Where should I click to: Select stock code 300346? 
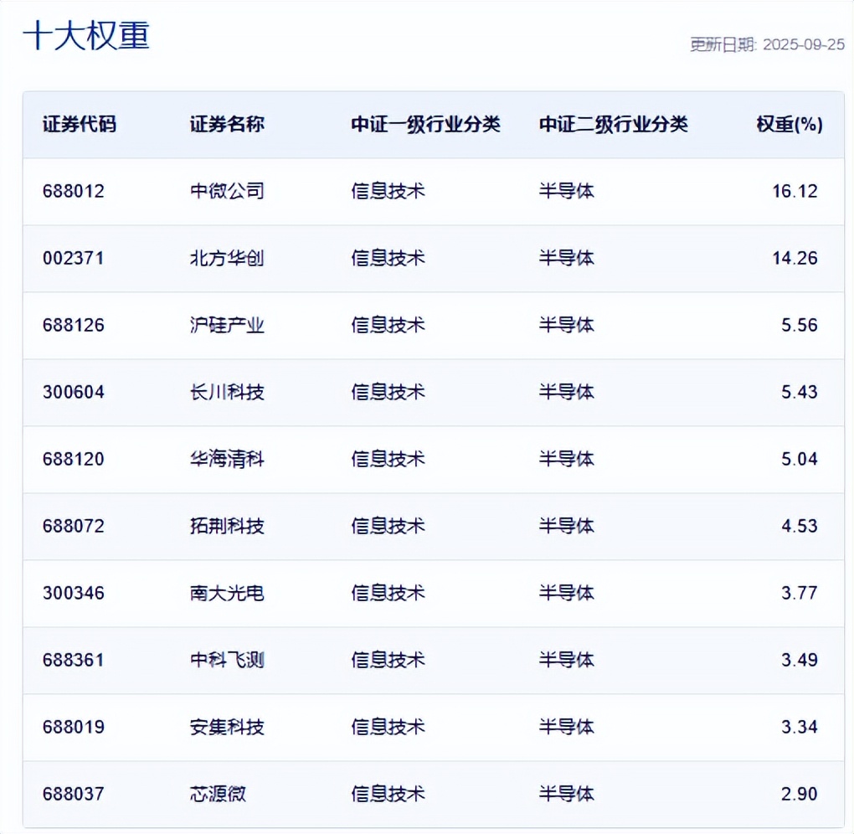pyautogui.click(x=74, y=593)
